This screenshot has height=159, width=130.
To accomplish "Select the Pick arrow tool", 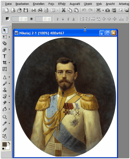I will click(x=5, y=31).
